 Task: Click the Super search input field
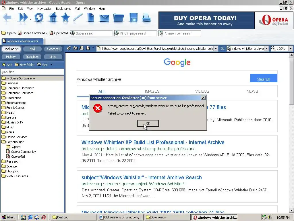pyautogui.click(x=91, y=33)
